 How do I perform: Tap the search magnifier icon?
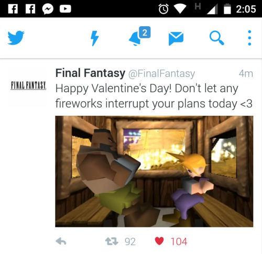[x=216, y=38]
